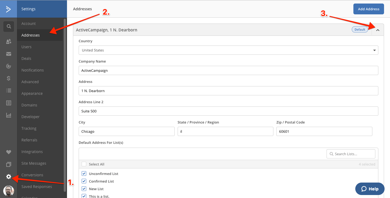The width and height of the screenshot is (390, 198).
Task: Open the Campaigns envelope icon
Action: pyautogui.click(x=9, y=54)
